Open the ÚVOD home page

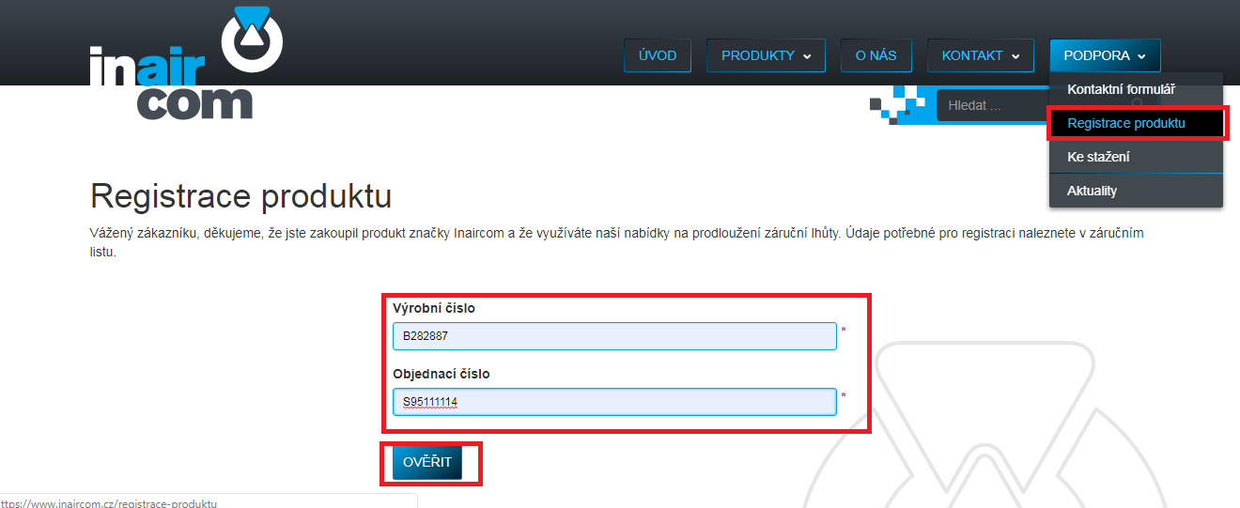658,55
